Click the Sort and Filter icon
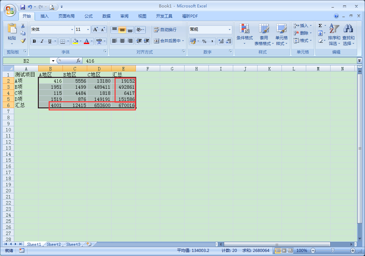The height and width of the screenshot is (256, 365). point(334,29)
